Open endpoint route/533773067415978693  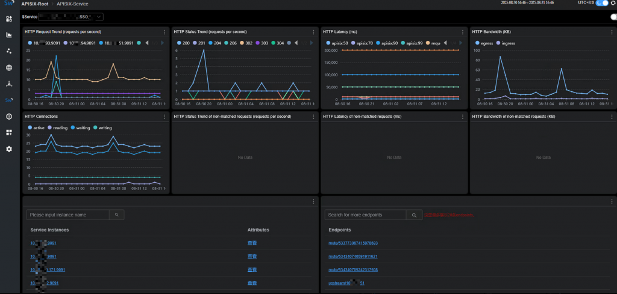(x=353, y=243)
